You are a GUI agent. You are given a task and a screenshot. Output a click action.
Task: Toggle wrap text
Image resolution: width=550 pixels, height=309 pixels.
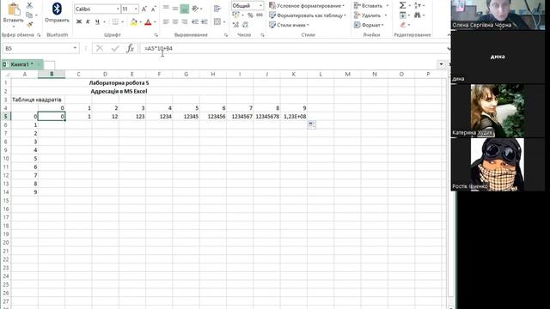coord(217,9)
